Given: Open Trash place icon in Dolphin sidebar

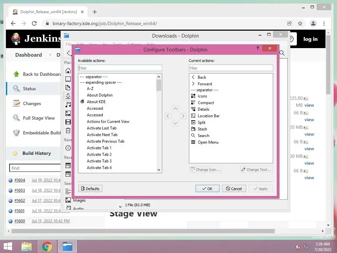Looking at the screenshot, I should tap(68, 130).
